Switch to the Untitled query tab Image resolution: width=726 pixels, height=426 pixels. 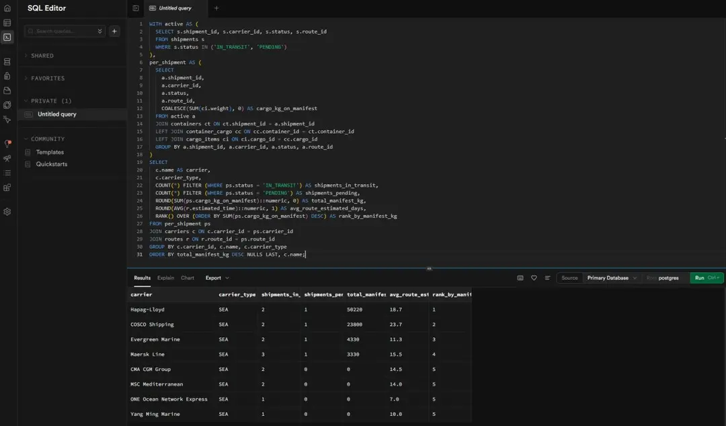click(171, 8)
